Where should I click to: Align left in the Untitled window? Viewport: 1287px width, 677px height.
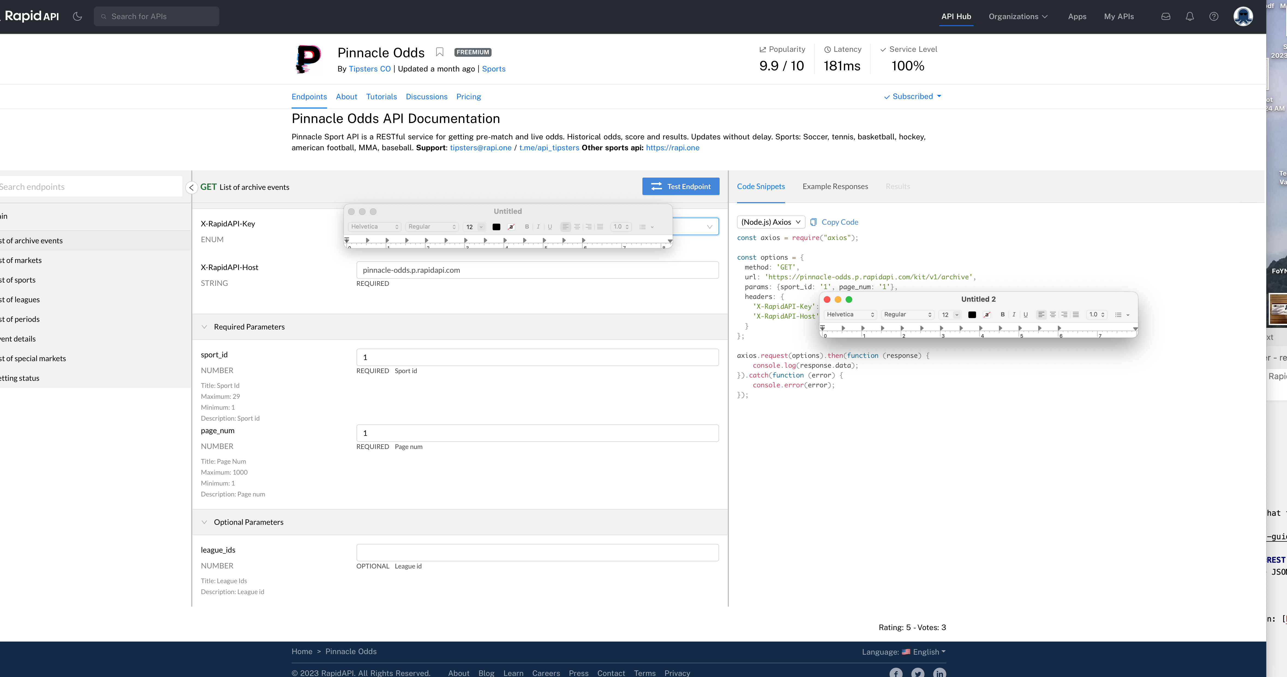[565, 227]
